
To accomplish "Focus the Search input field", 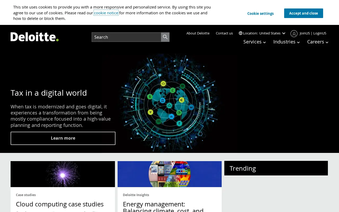I will pyautogui.click(x=126, y=37).
